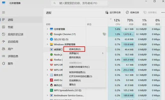Click the search magnifier icon
This screenshot has width=165, height=100.
tap(55, 3)
